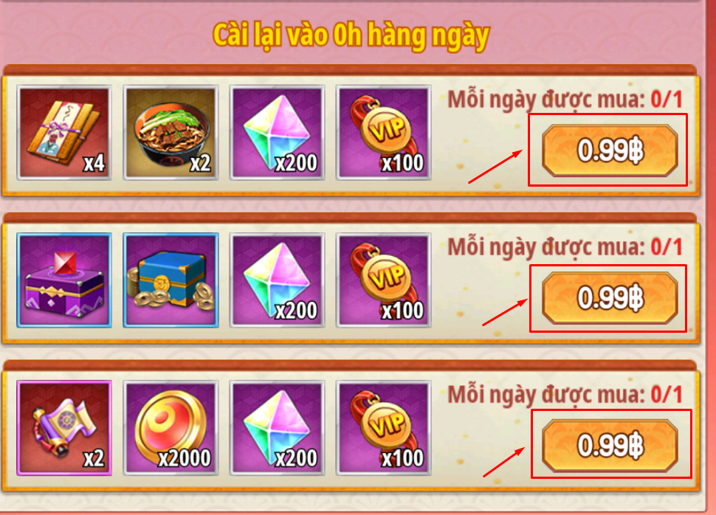Buy the first pack for 0.99฿
Viewport: 716px width, 515px height.
point(610,151)
